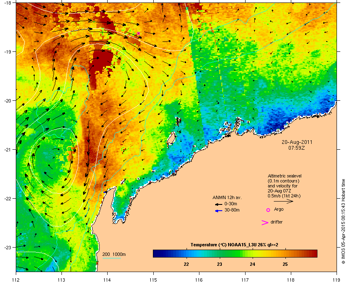The image size is (349, 282).
Task: Click the black 0-30m arrow in legend
Action: click(x=219, y=204)
